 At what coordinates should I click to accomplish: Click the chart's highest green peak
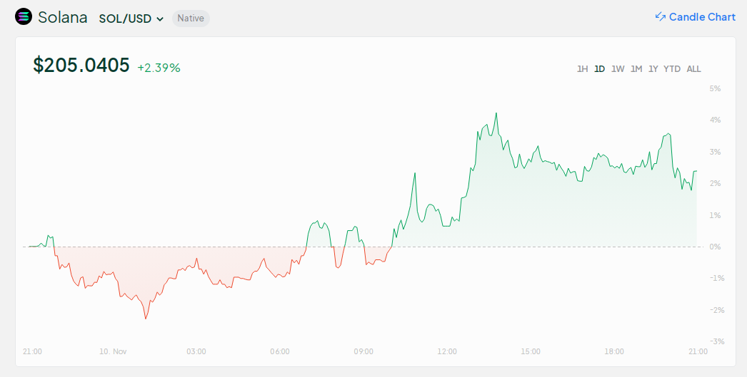click(496, 113)
